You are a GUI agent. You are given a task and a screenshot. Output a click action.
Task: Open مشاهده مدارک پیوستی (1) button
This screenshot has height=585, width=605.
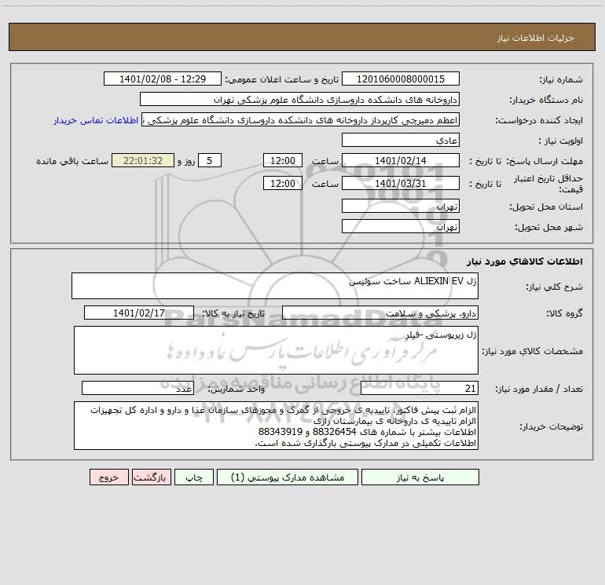coord(288,477)
